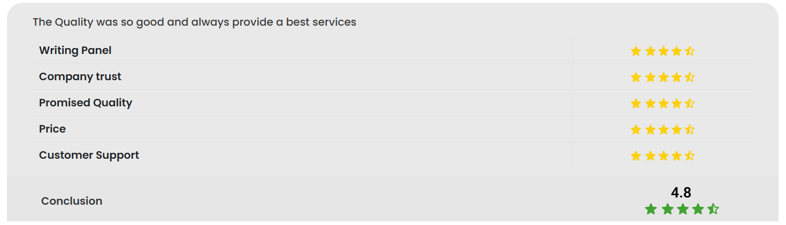Screen dimensions: 786x225
Task: Click the third star in Company trust row
Action: pos(663,77)
